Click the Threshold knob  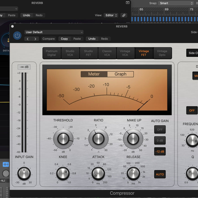(63, 139)
